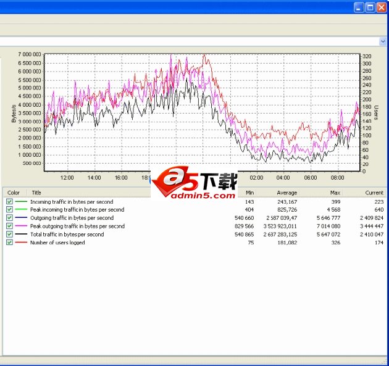389x366 pixels.
Task: Click the red Number of users color line
Action: point(21,243)
